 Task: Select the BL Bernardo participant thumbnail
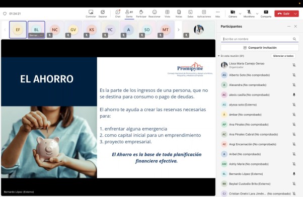36,30
